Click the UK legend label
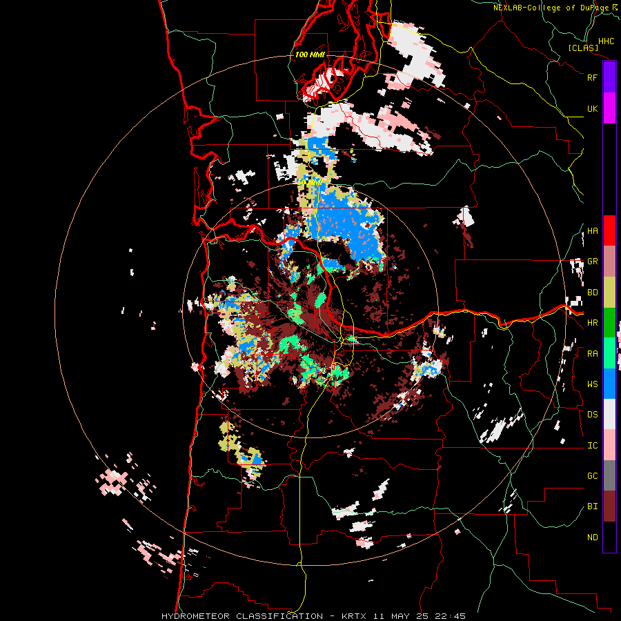The width and height of the screenshot is (621, 621). 592,108
